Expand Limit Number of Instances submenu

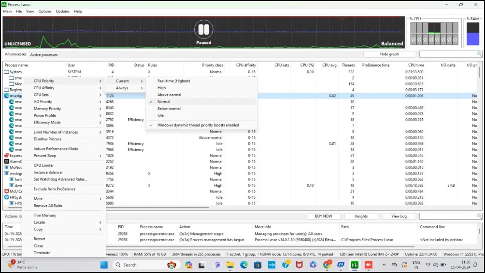click(x=64, y=132)
